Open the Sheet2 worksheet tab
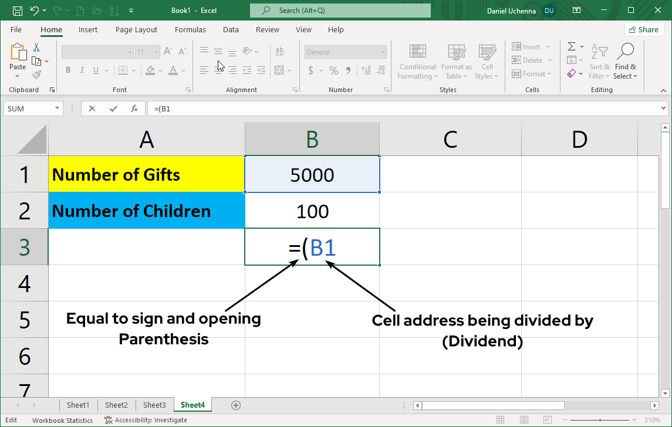The image size is (672, 427). pyautogui.click(x=116, y=405)
